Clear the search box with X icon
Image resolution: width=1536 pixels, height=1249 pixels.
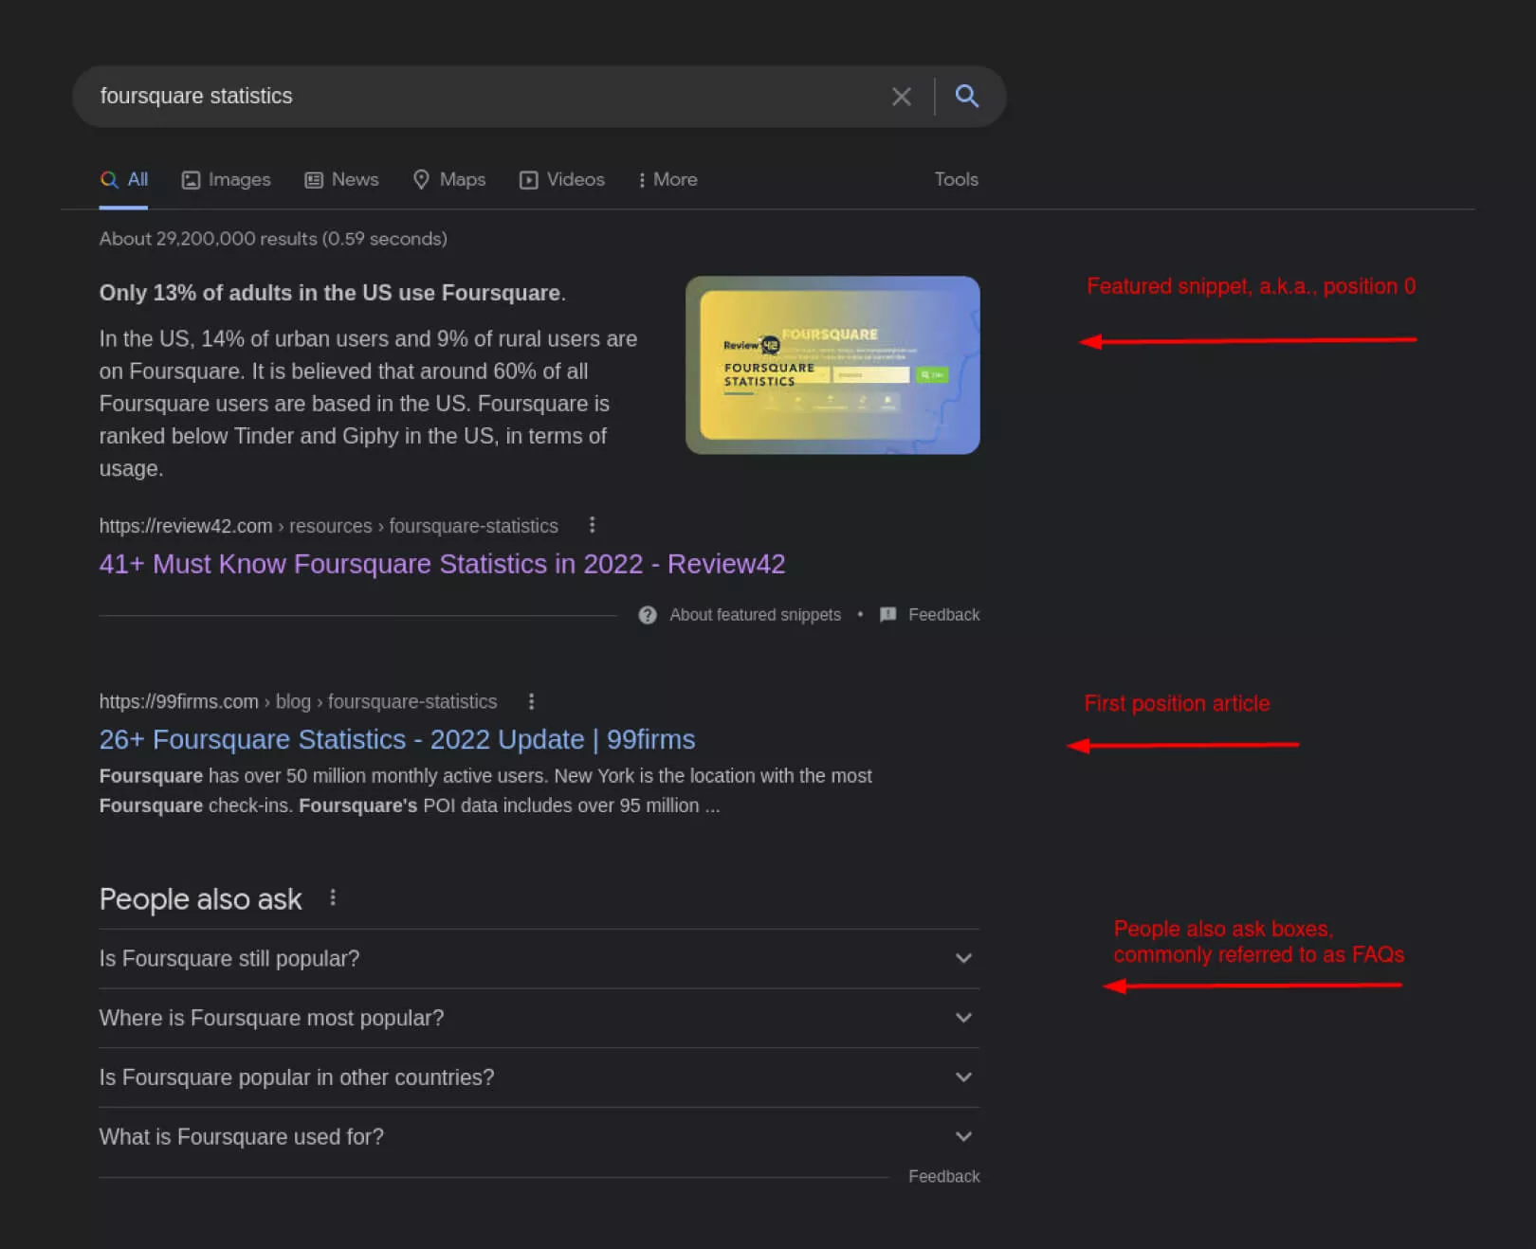point(901,97)
